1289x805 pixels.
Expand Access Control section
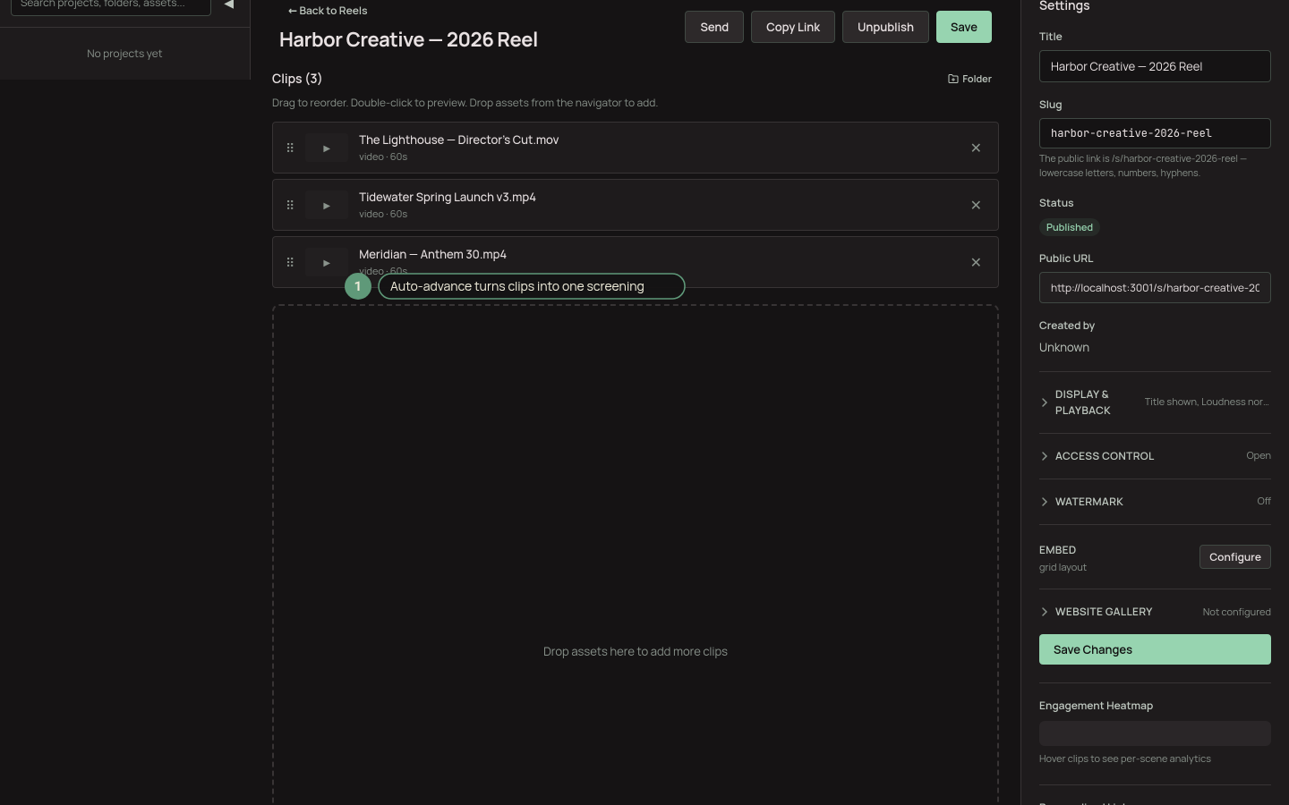(x=1155, y=456)
